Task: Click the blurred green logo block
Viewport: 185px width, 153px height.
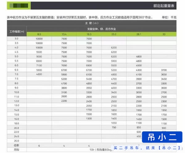Action: tap(19, 6)
